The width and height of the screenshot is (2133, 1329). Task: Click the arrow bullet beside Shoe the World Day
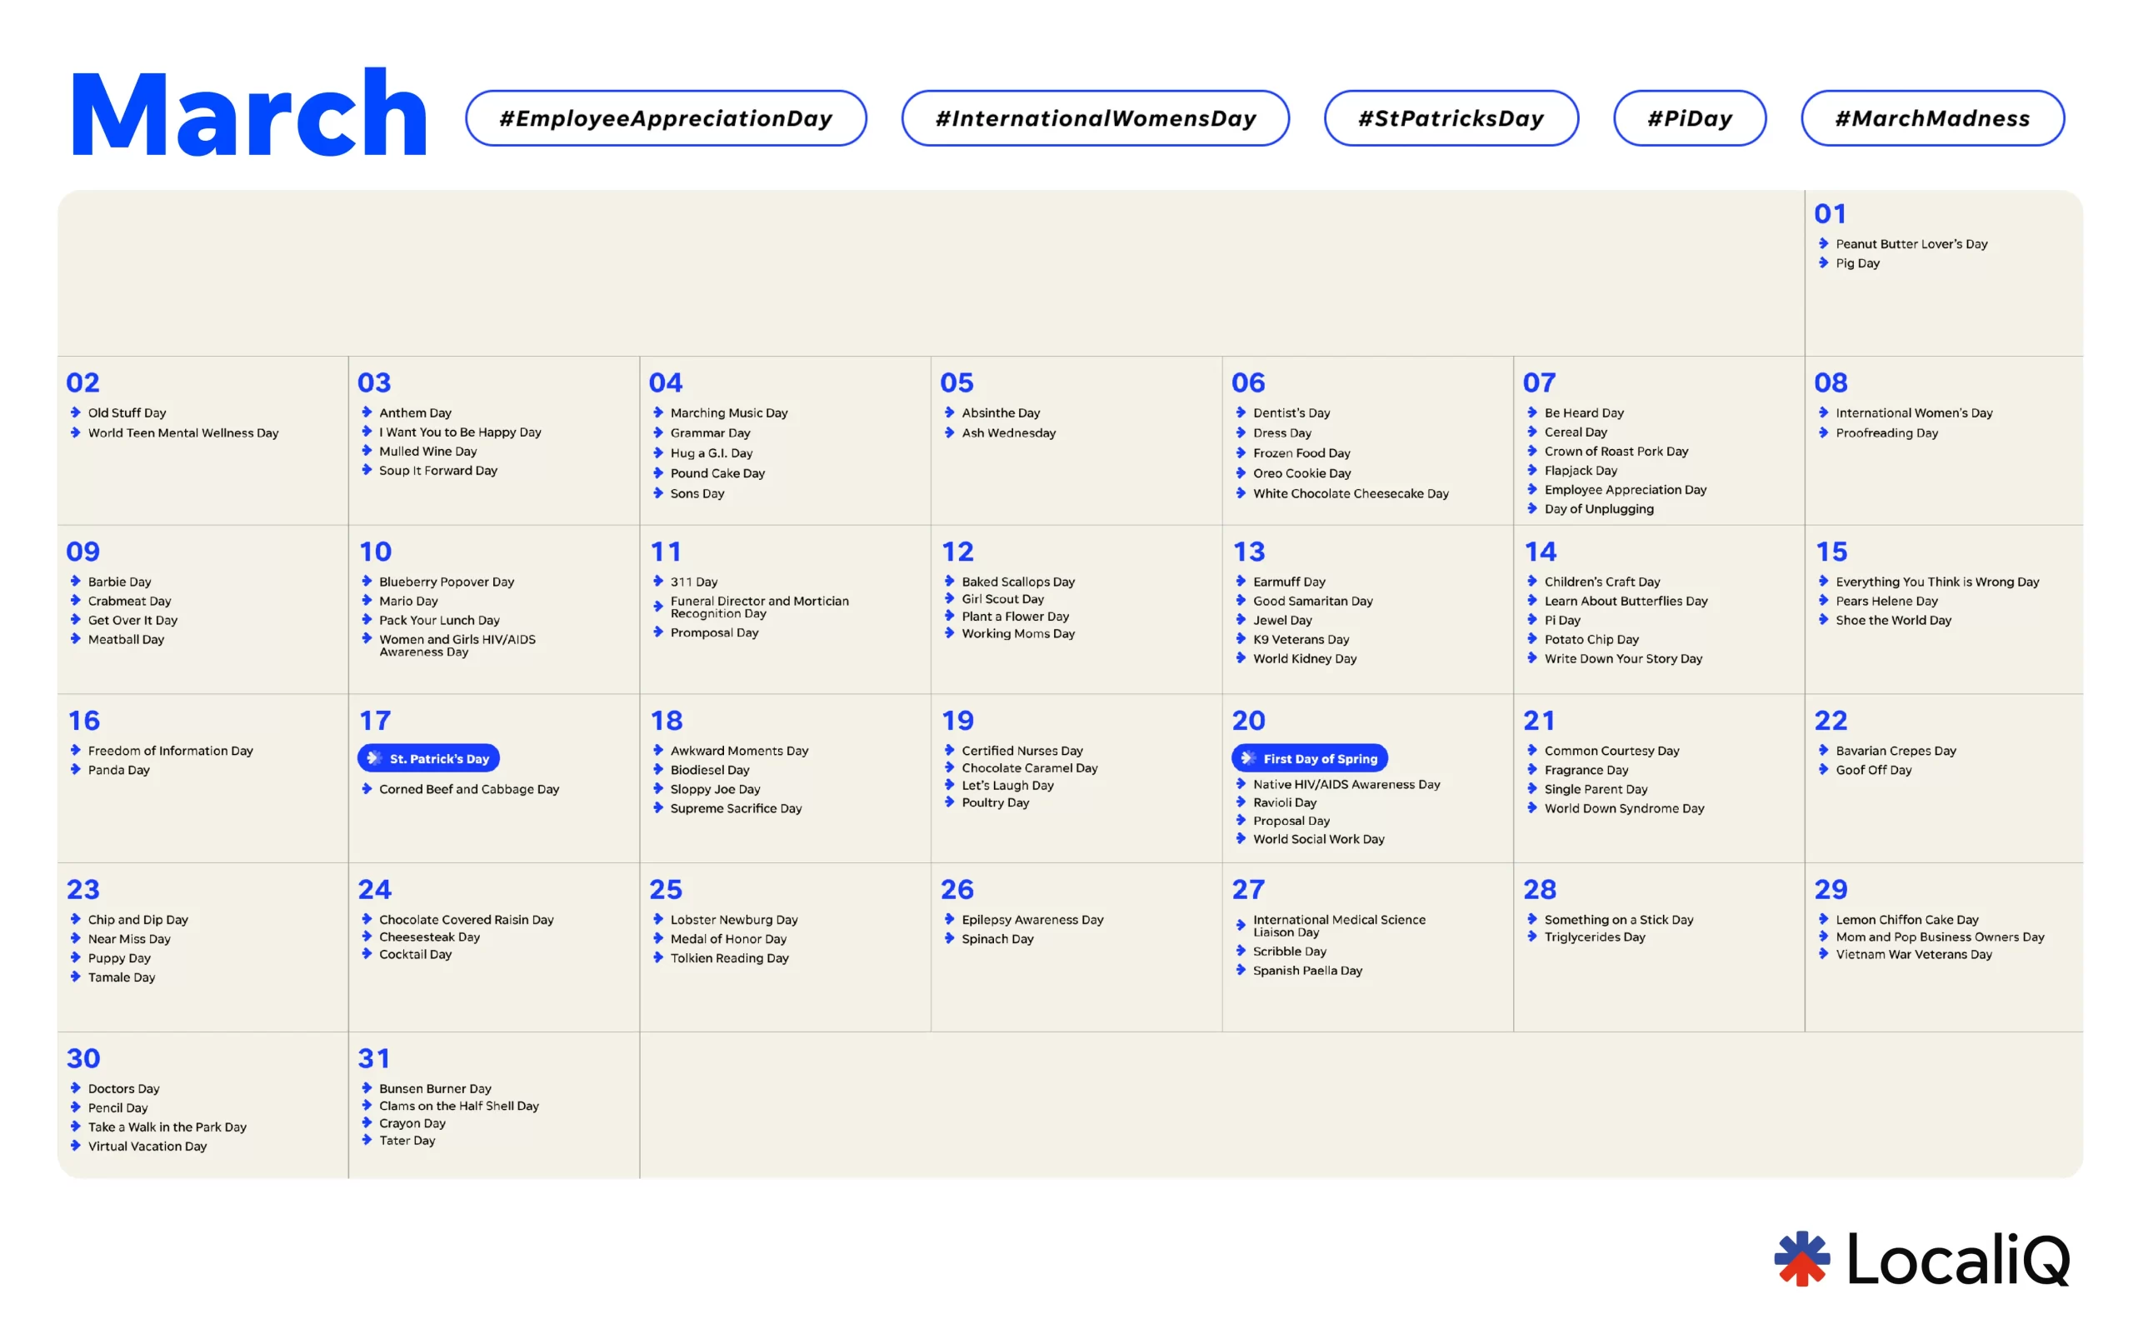tap(1823, 620)
